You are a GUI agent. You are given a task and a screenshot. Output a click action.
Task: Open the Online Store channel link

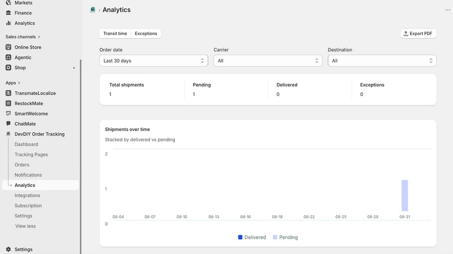coord(28,47)
